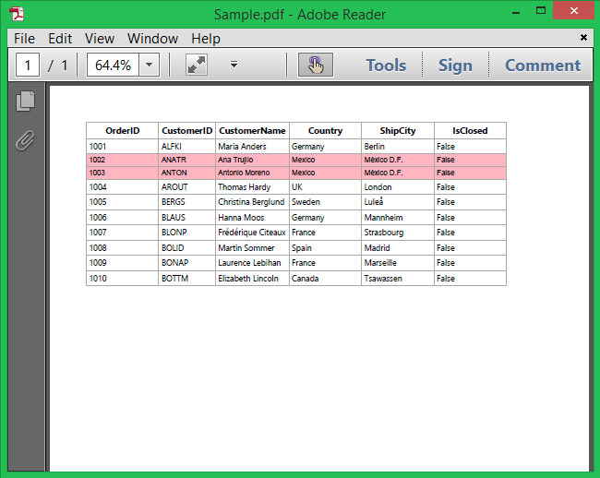The height and width of the screenshot is (478, 600).
Task: Click the AROUT customer ID cell
Action: [x=186, y=187]
